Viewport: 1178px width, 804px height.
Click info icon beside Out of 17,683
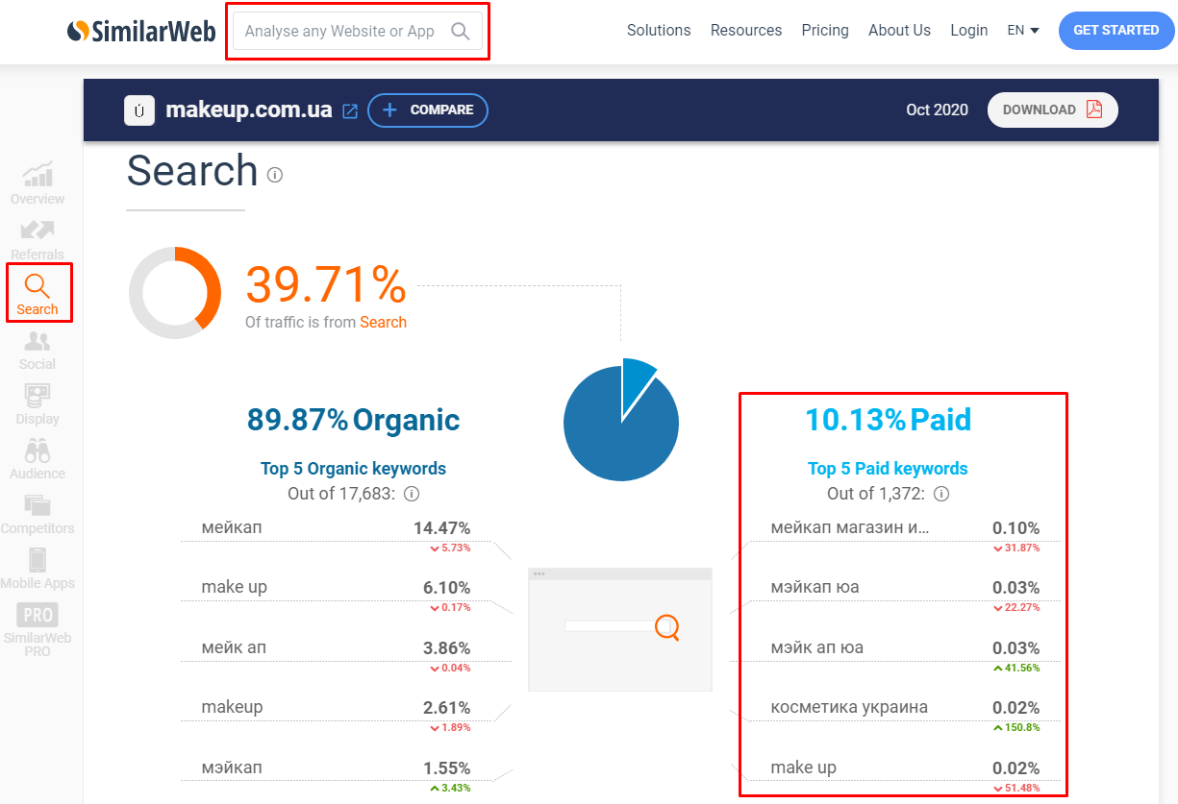pos(412,494)
